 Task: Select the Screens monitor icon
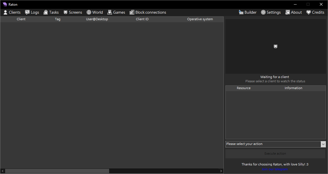(x=66, y=12)
